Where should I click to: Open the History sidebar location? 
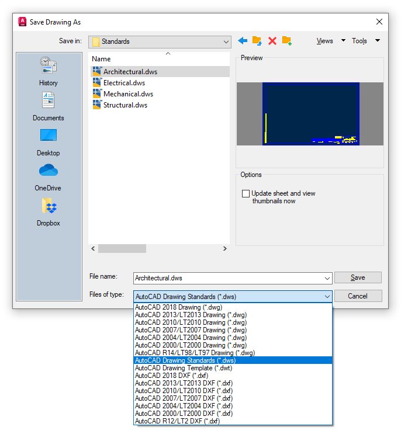tap(49, 71)
